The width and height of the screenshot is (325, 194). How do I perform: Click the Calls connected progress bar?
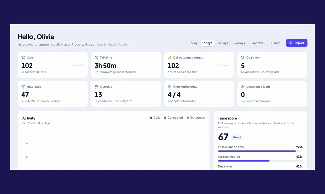pyautogui.click(x=260, y=161)
